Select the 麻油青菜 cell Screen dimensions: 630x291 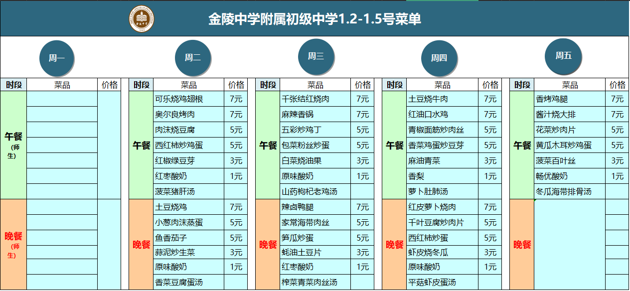(x=443, y=160)
